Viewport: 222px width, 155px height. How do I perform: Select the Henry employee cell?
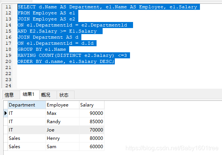tap(62, 138)
